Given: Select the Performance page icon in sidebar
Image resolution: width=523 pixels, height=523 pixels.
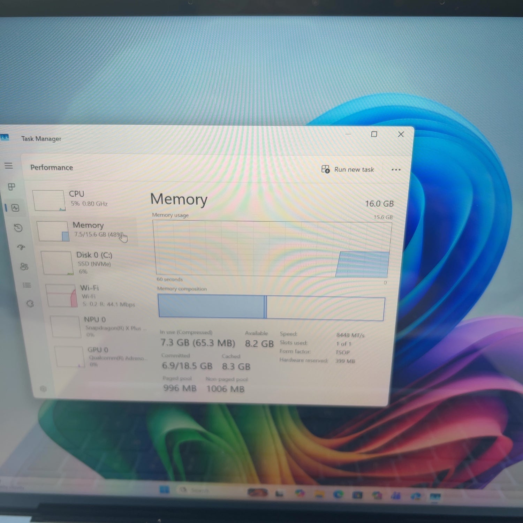Looking at the screenshot, I should [15, 208].
